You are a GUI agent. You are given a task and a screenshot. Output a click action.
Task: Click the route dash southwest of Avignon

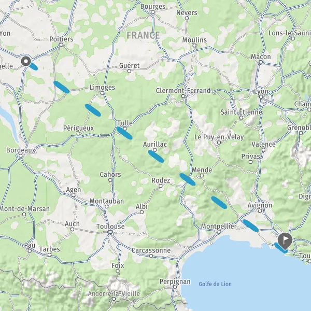coord(250,225)
